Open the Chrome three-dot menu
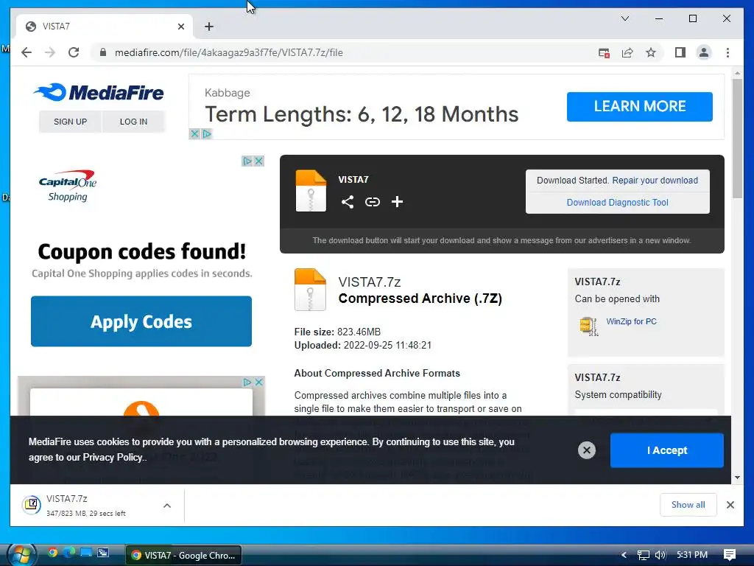The height and width of the screenshot is (566, 754). click(x=727, y=52)
